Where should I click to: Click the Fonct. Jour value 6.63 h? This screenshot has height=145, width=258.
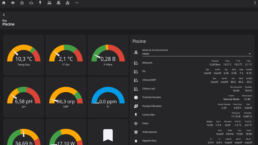click(237, 108)
